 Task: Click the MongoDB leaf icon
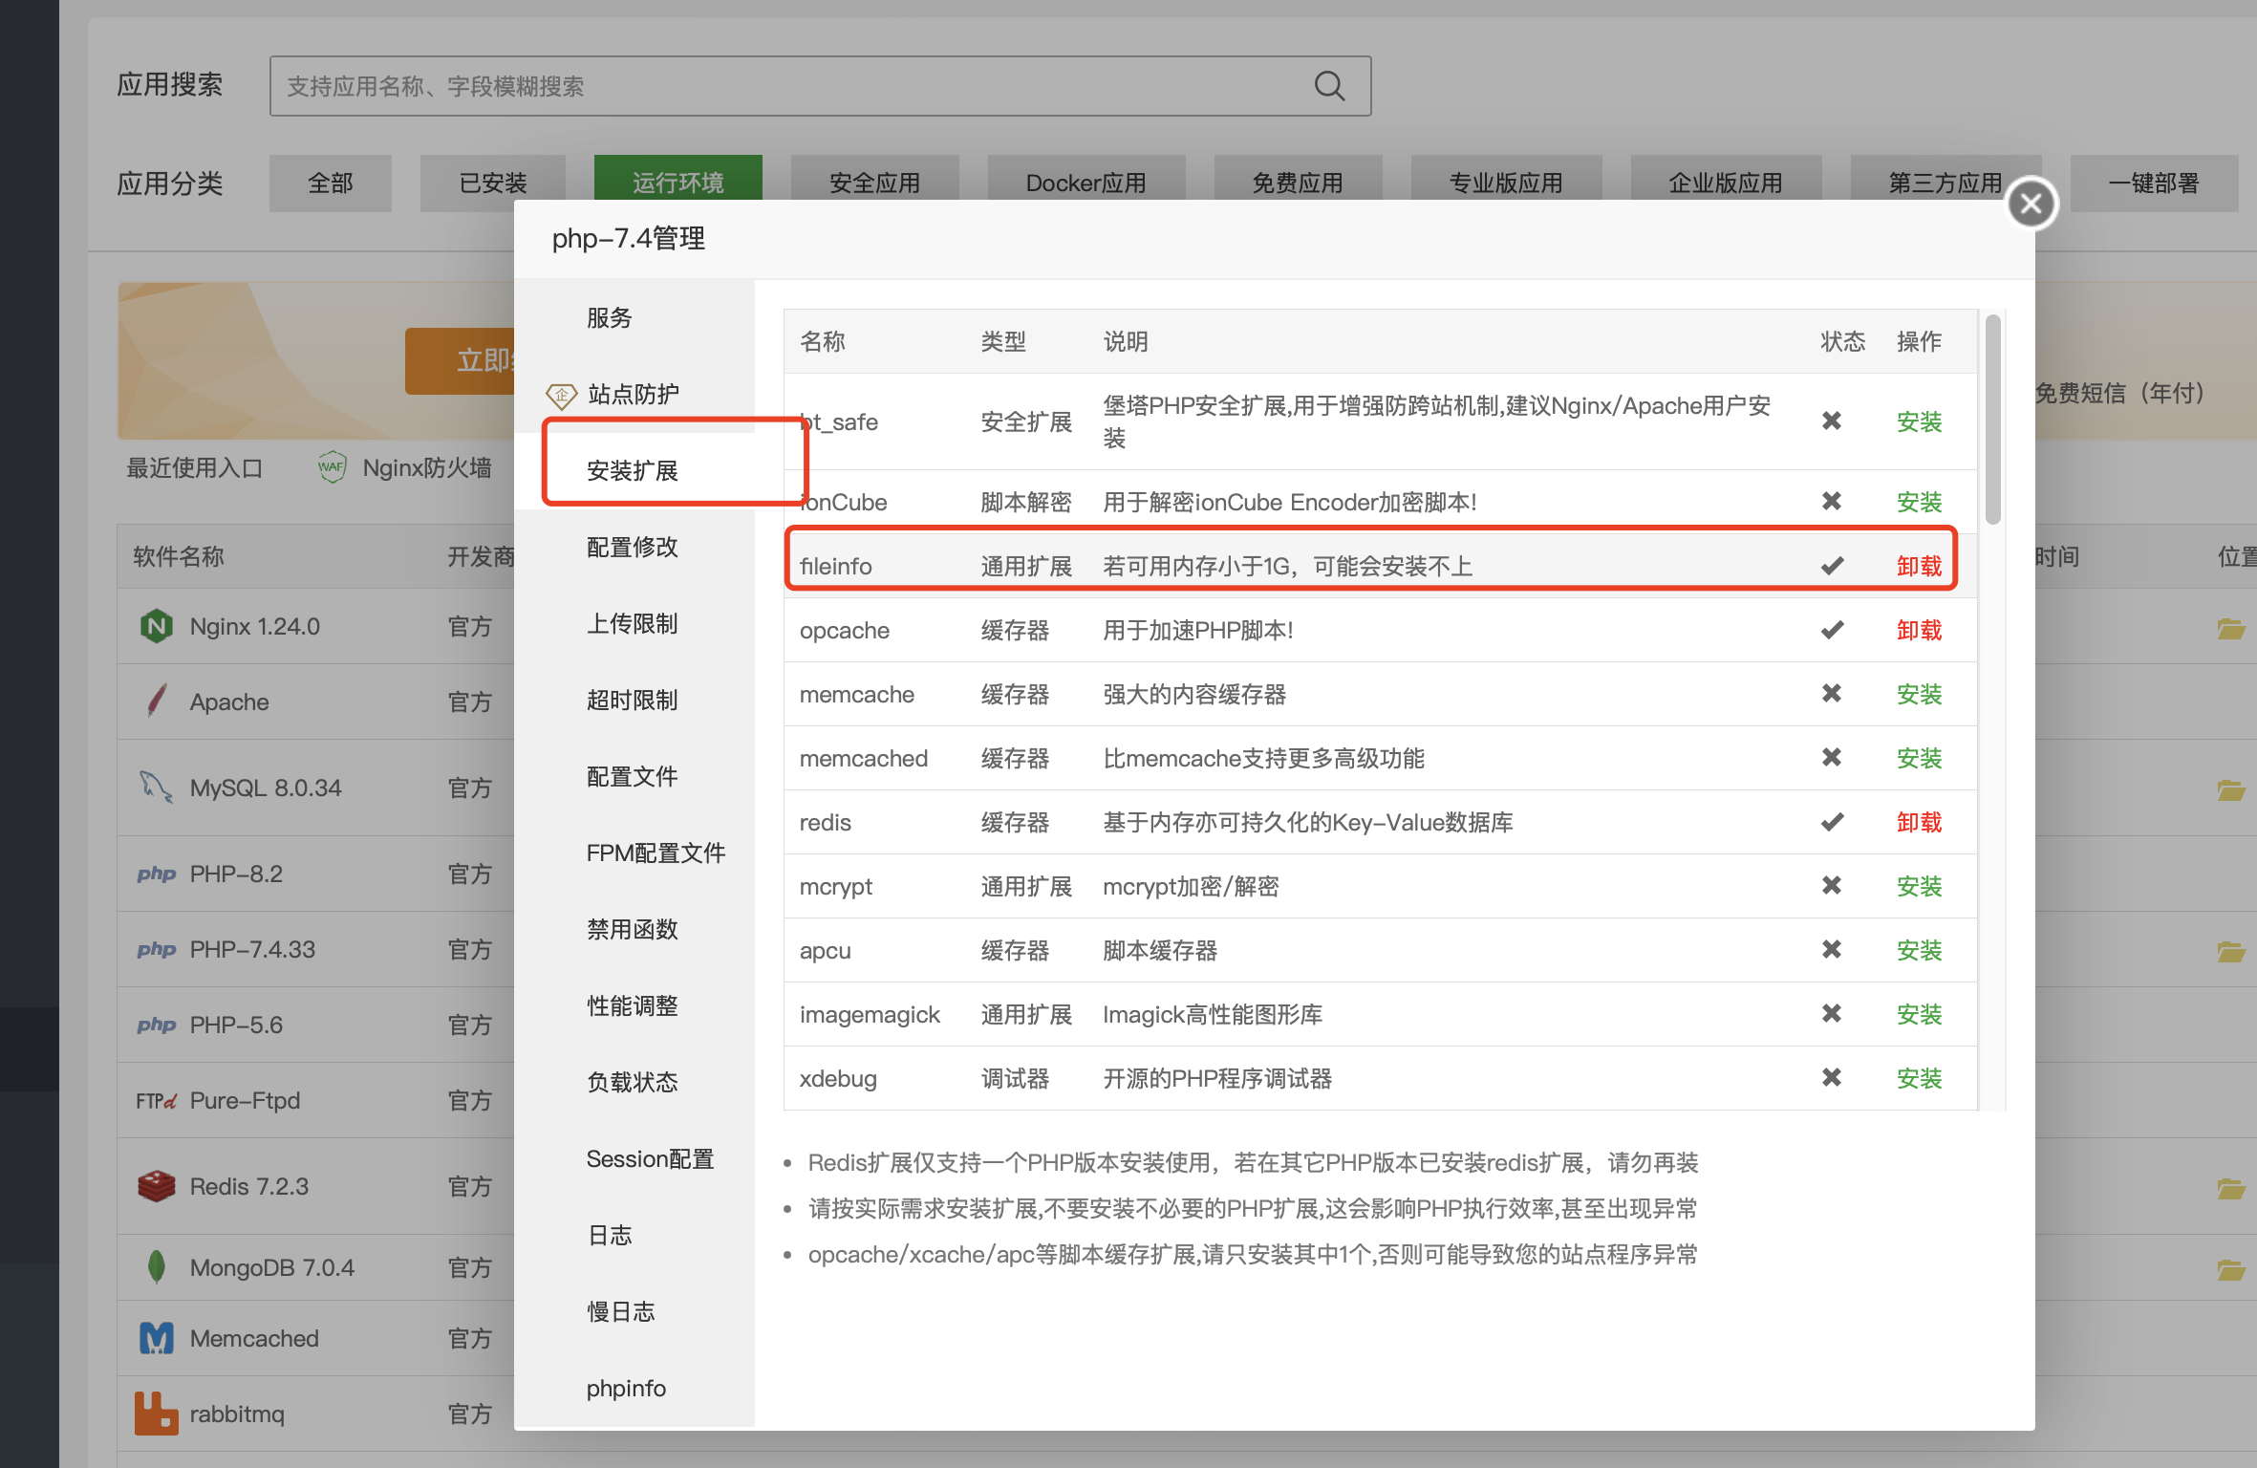tap(156, 1267)
